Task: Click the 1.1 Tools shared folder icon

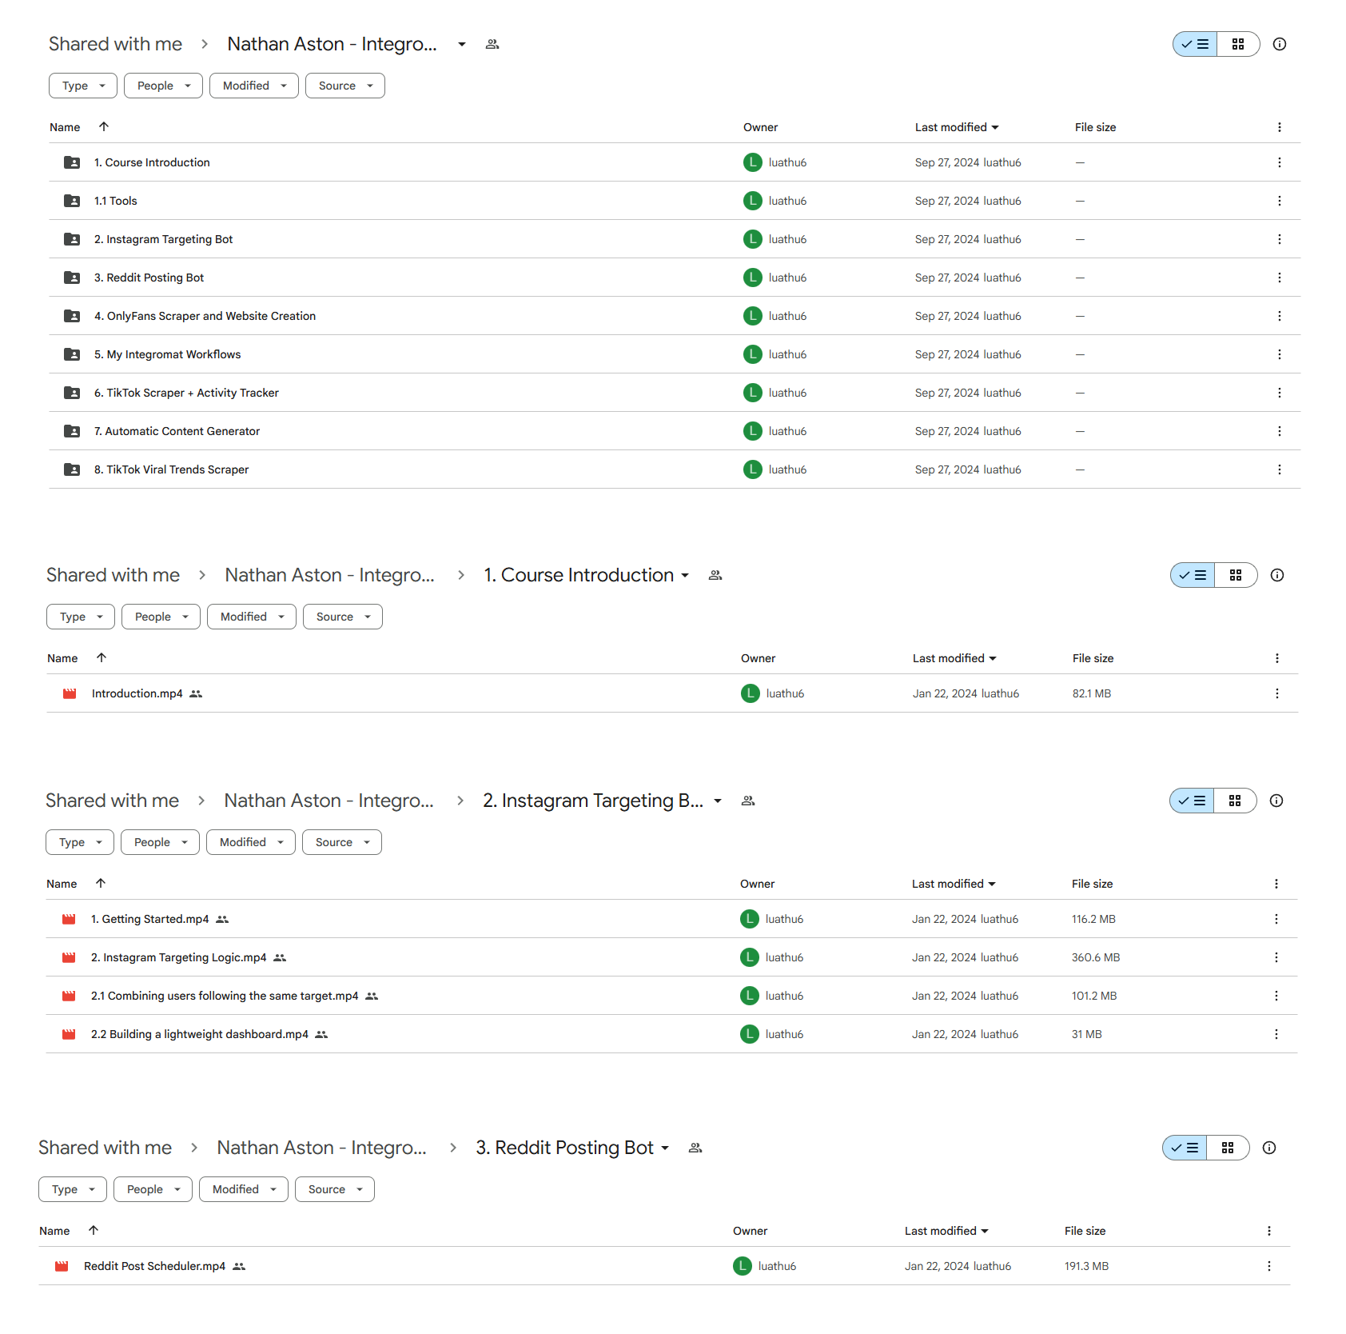Action: tap(72, 201)
